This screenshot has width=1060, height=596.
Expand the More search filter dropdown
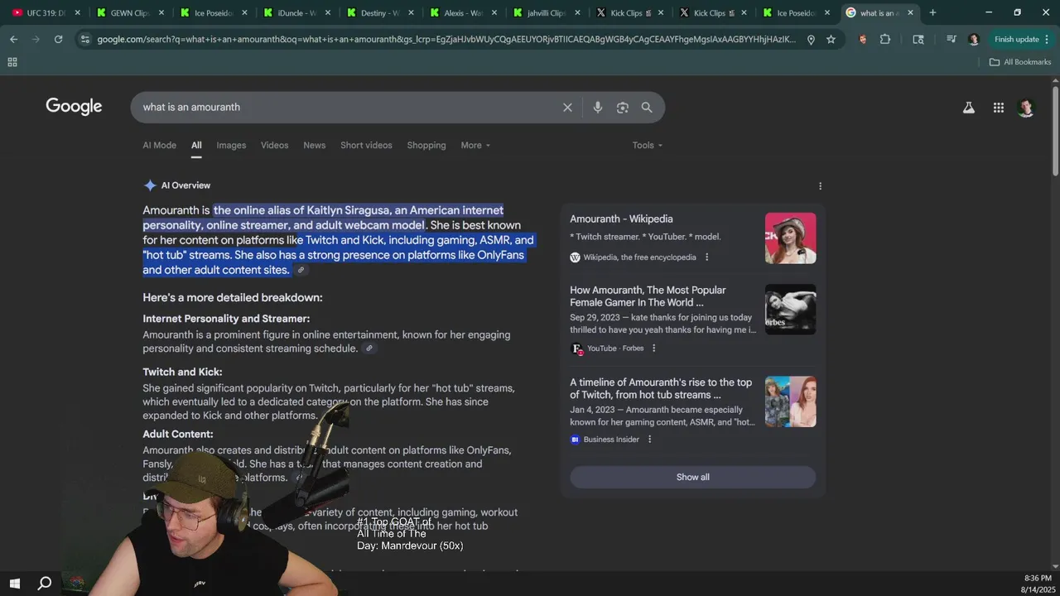point(475,146)
